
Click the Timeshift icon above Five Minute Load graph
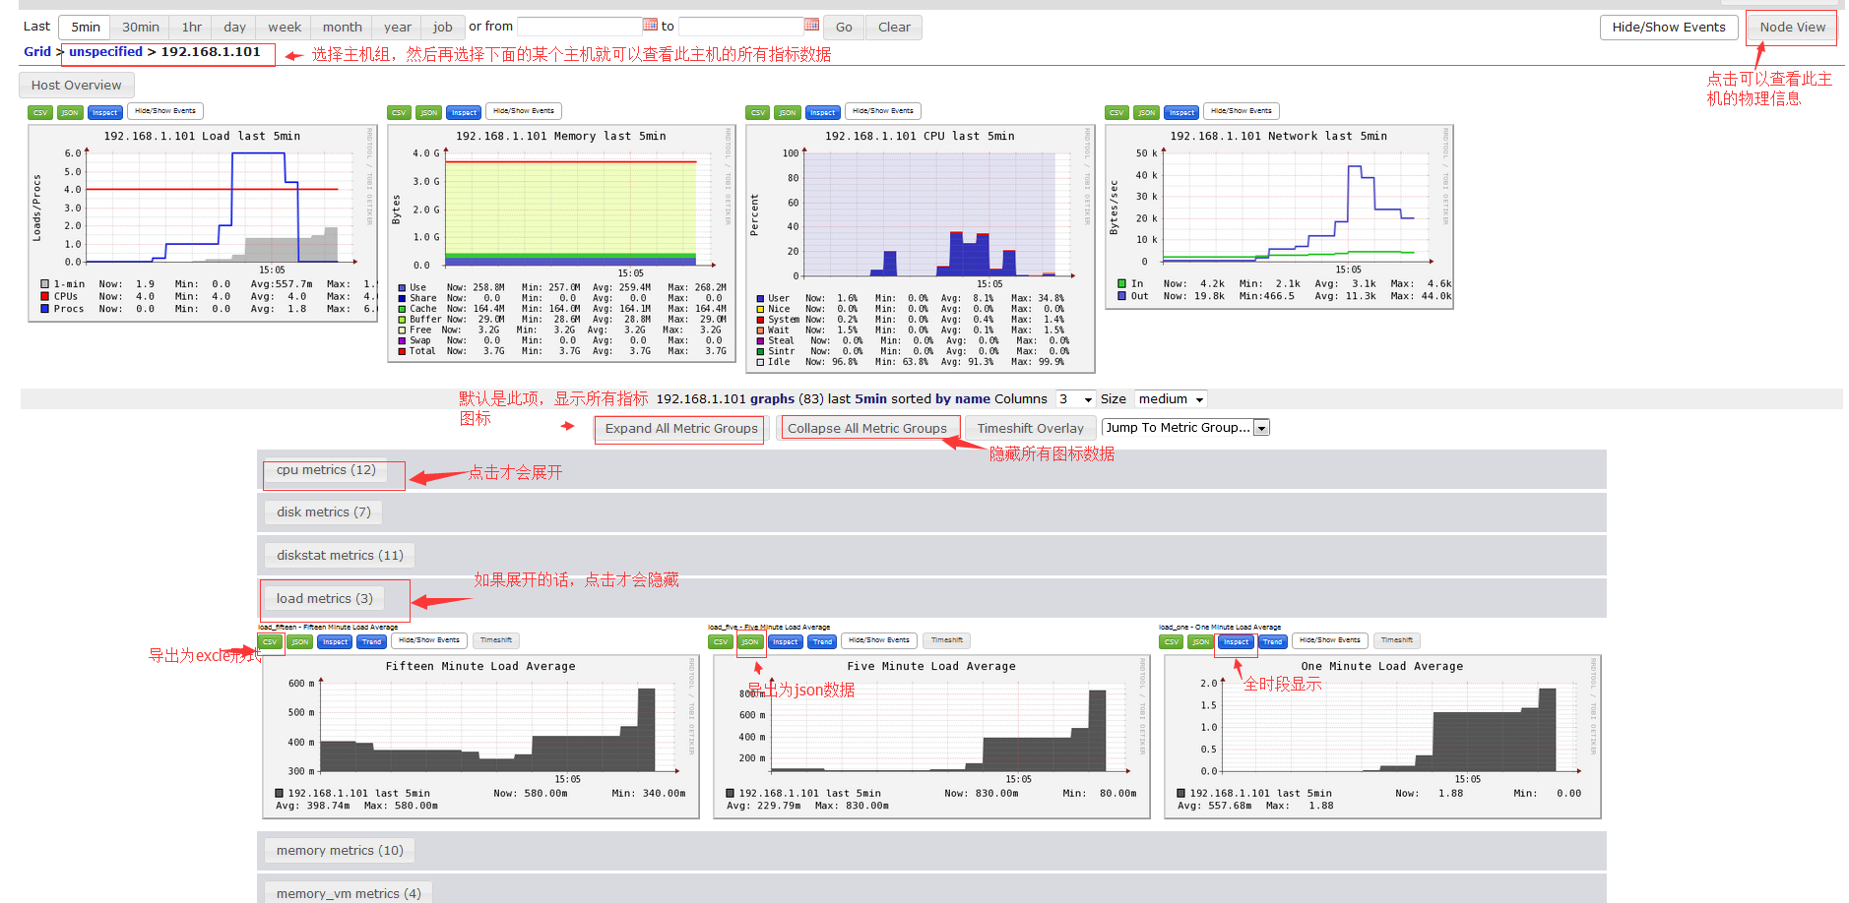pyautogui.click(x=946, y=640)
